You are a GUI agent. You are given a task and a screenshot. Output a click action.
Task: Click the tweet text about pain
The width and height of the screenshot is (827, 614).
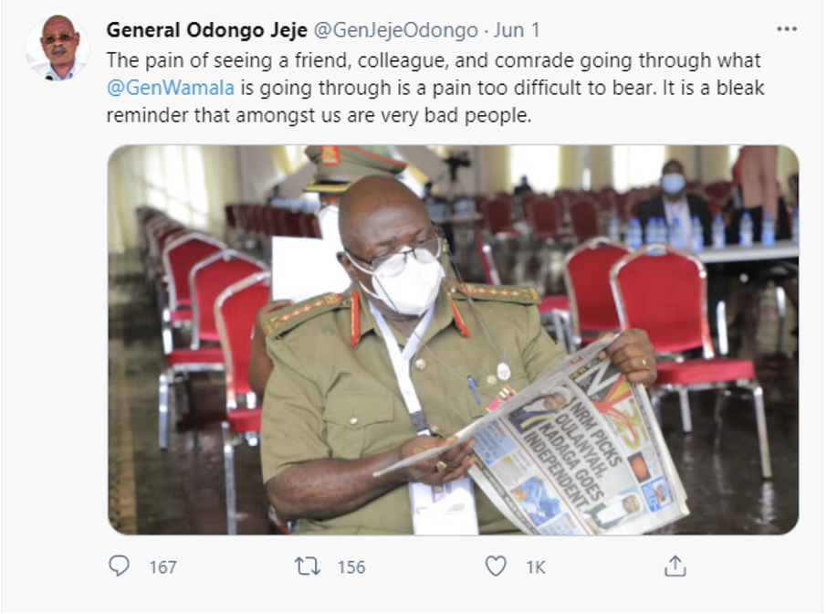point(435,88)
